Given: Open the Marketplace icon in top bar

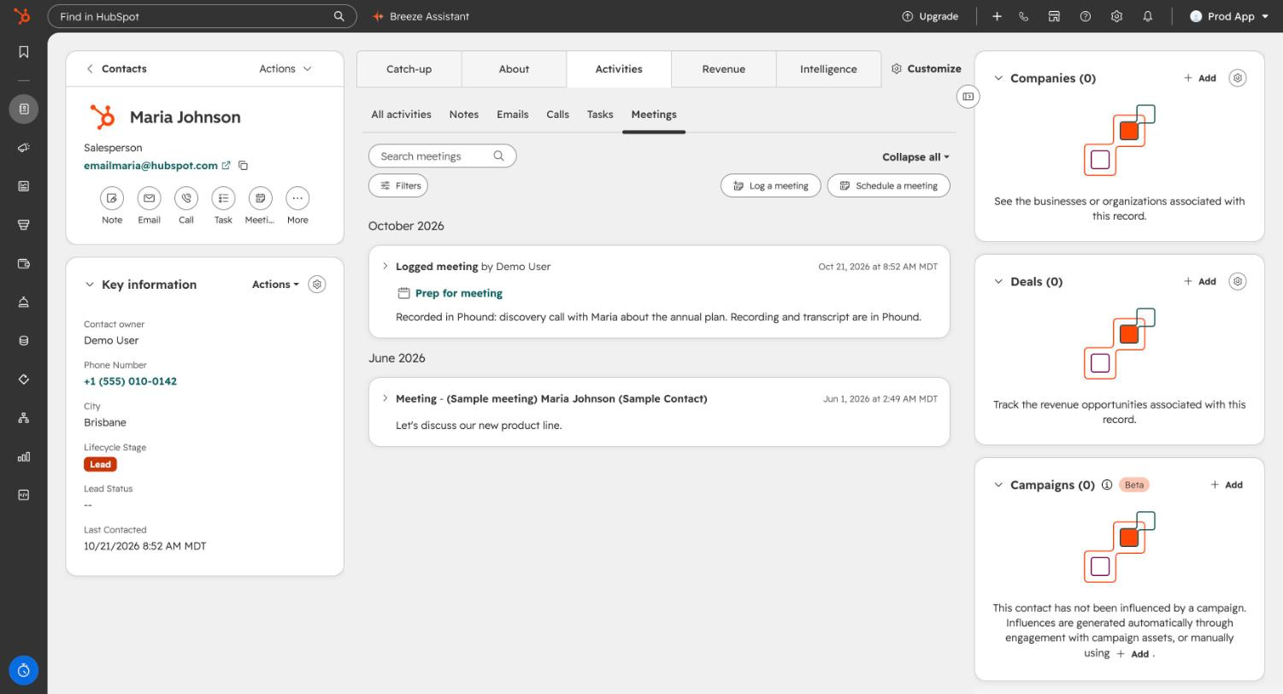Looking at the screenshot, I should [1055, 16].
